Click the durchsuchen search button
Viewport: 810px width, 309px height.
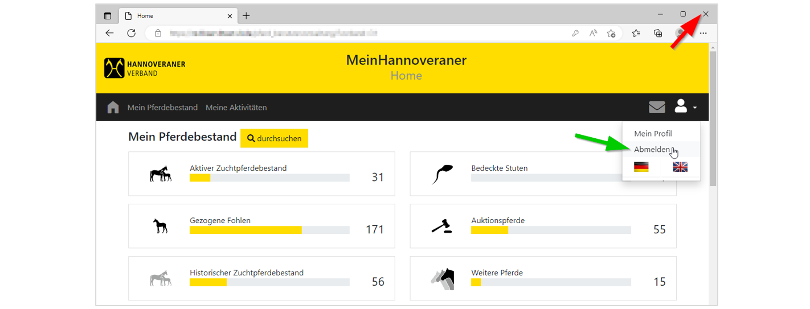[274, 138]
